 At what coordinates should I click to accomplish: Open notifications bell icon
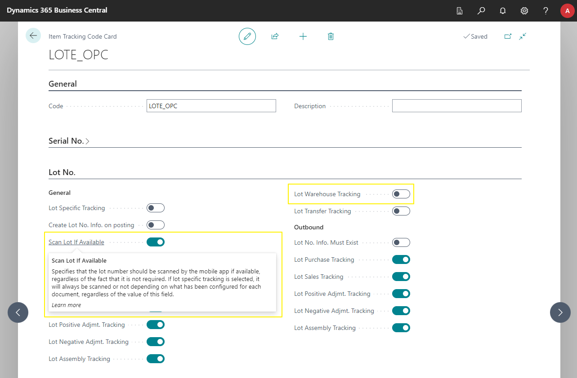tap(503, 11)
